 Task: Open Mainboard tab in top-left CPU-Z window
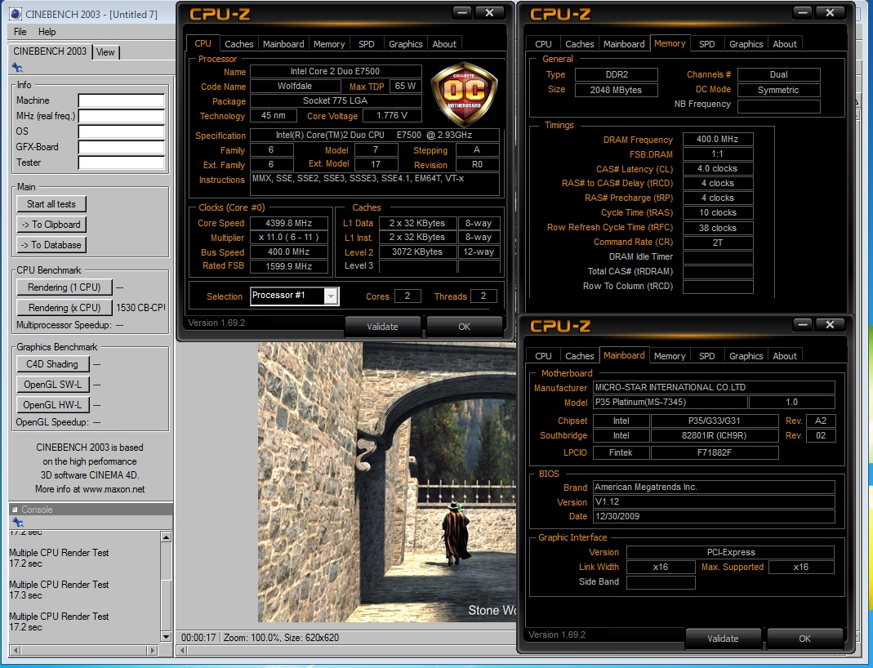pos(283,44)
